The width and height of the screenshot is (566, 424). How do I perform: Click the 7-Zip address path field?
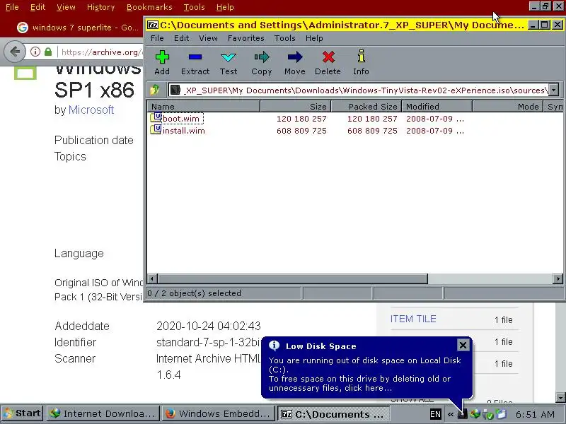pyautogui.click(x=359, y=90)
